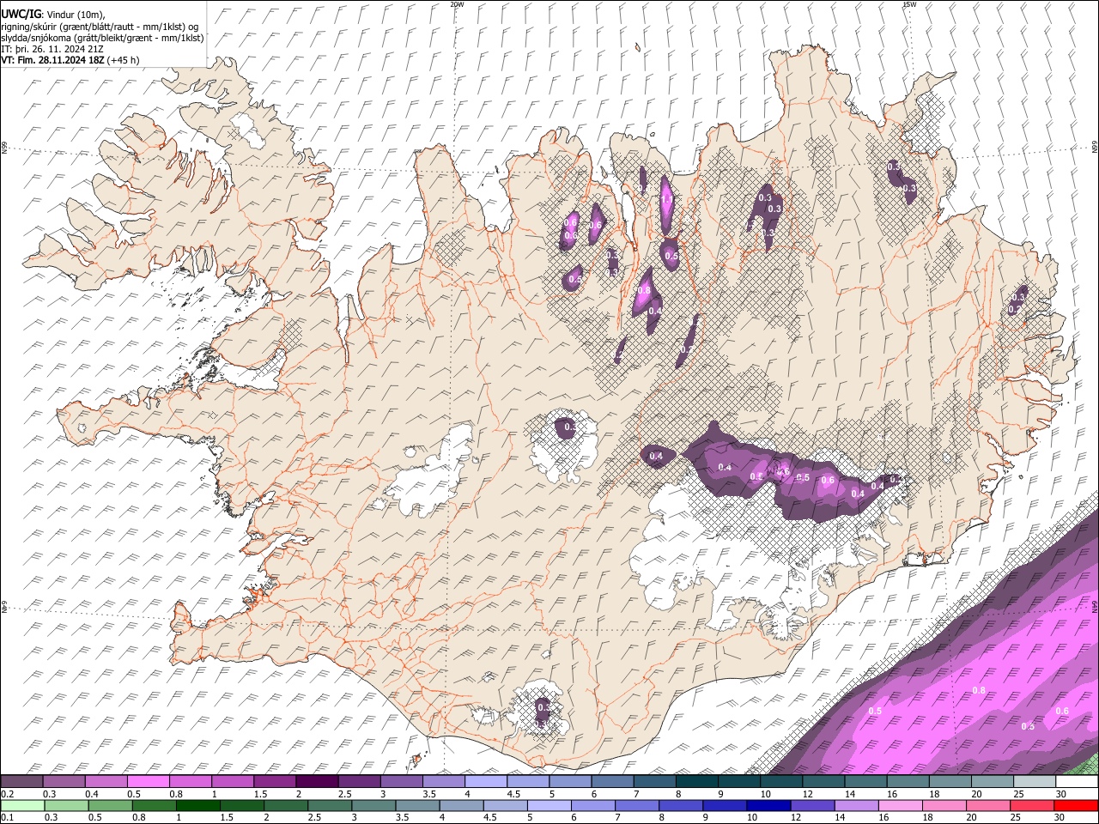Select the bright red 30 swatch in bottom legend row
Viewport: 1099px width, 824px height.
tap(1076, 805)
